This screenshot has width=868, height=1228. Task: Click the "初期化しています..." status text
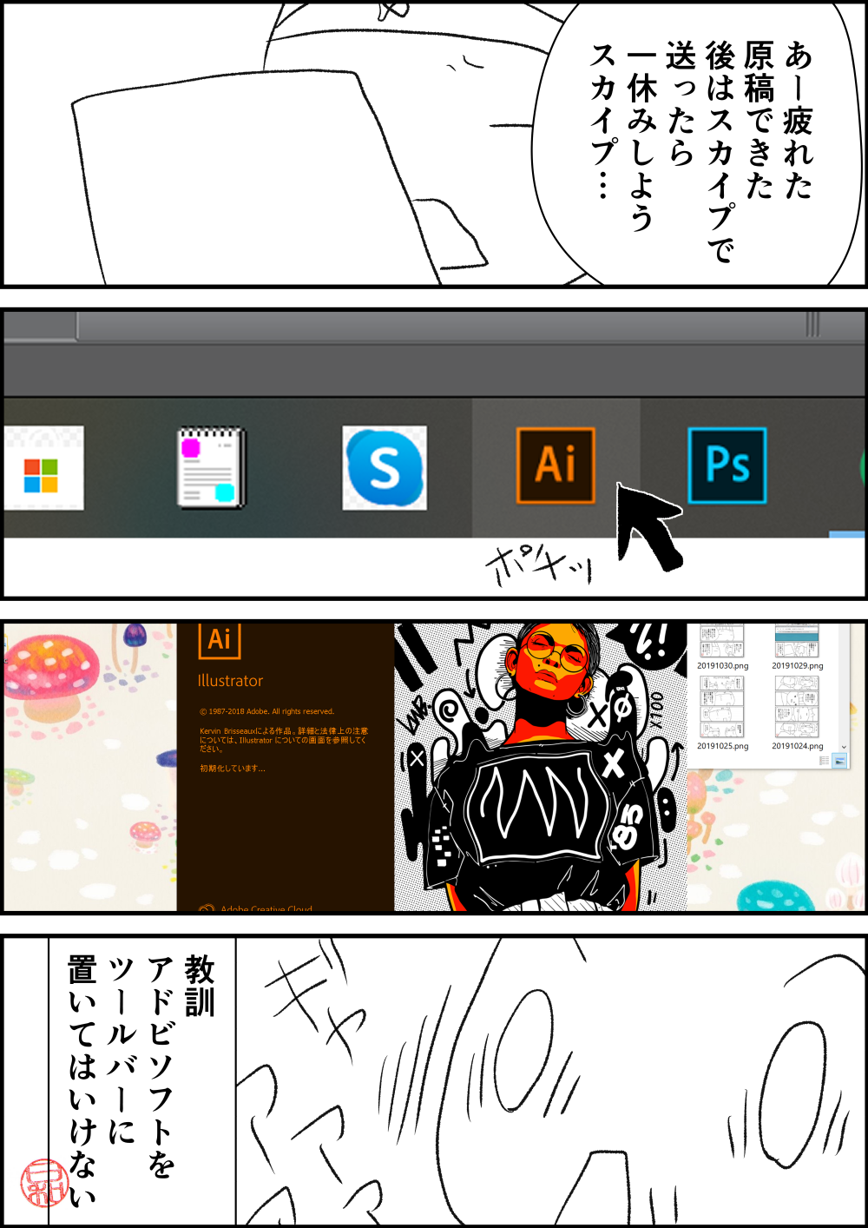click(x=233, y=769)
